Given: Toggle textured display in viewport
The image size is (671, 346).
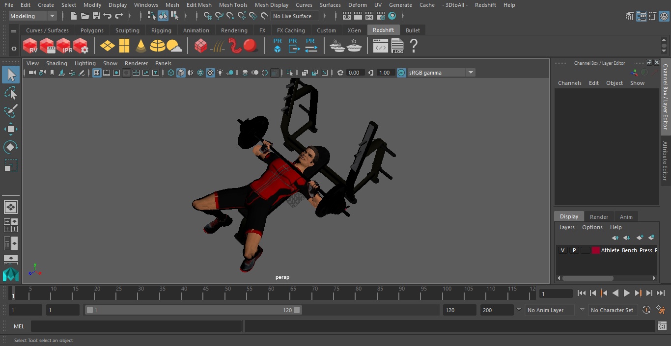Looking at the screenshot, I should pyautogui.click(x=210, y=73).
